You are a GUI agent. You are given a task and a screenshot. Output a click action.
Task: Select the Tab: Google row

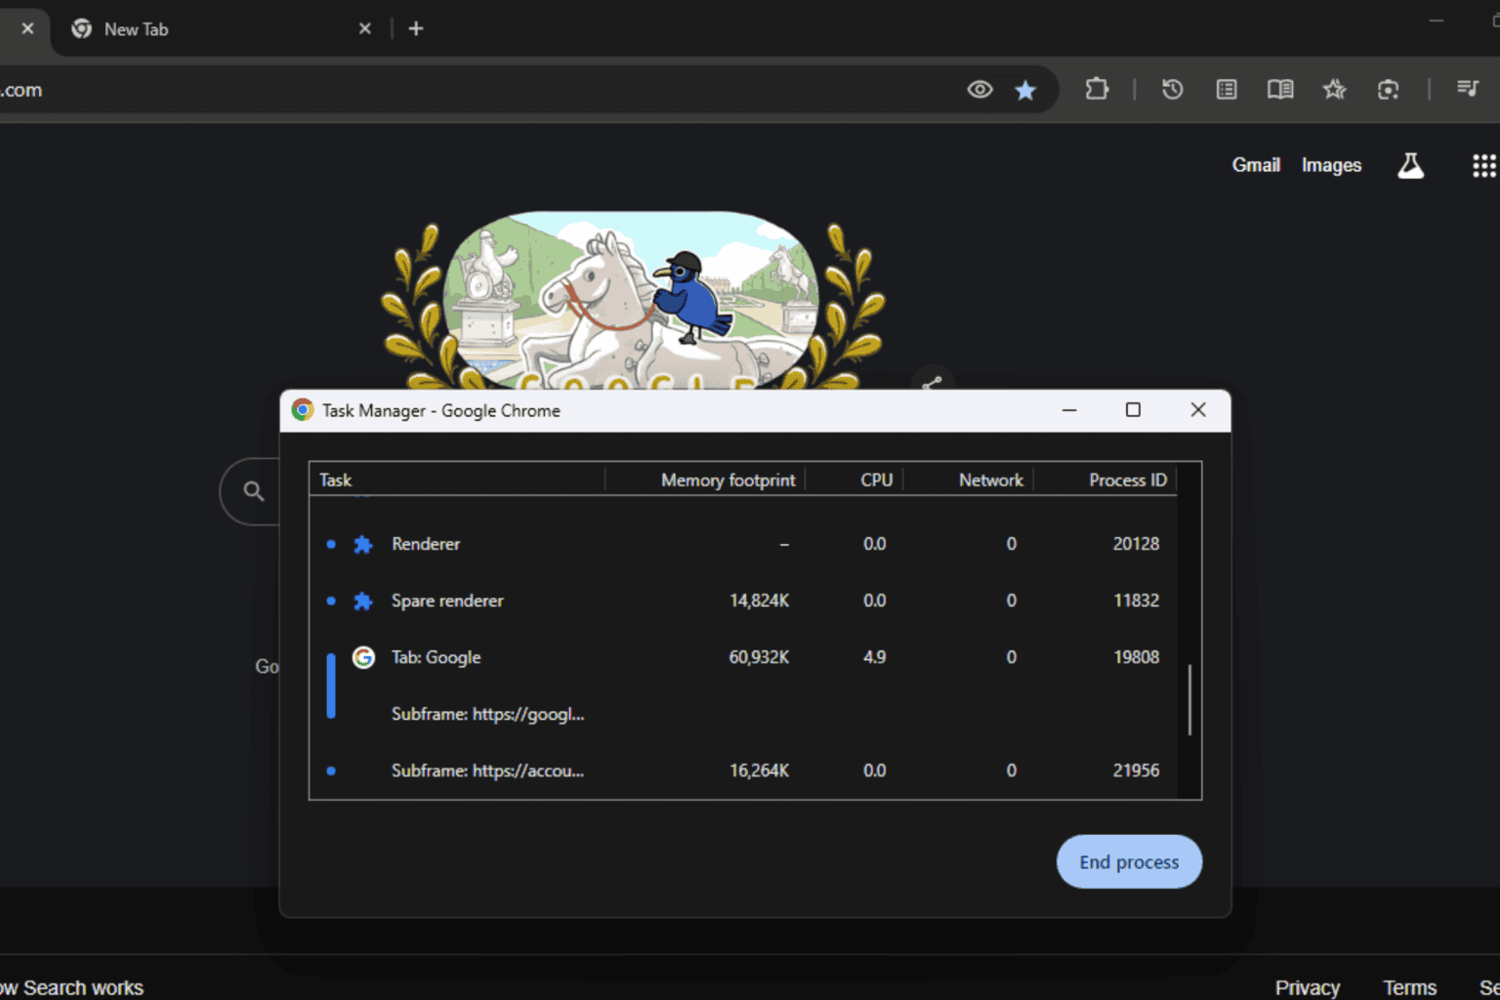pyautogui.click(x=743, y=657)
